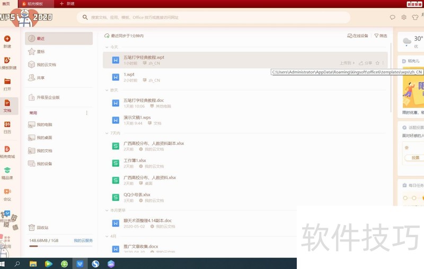424x269 pixels.
Task: Switch to the 首页 tab
Action: (6, 4)
